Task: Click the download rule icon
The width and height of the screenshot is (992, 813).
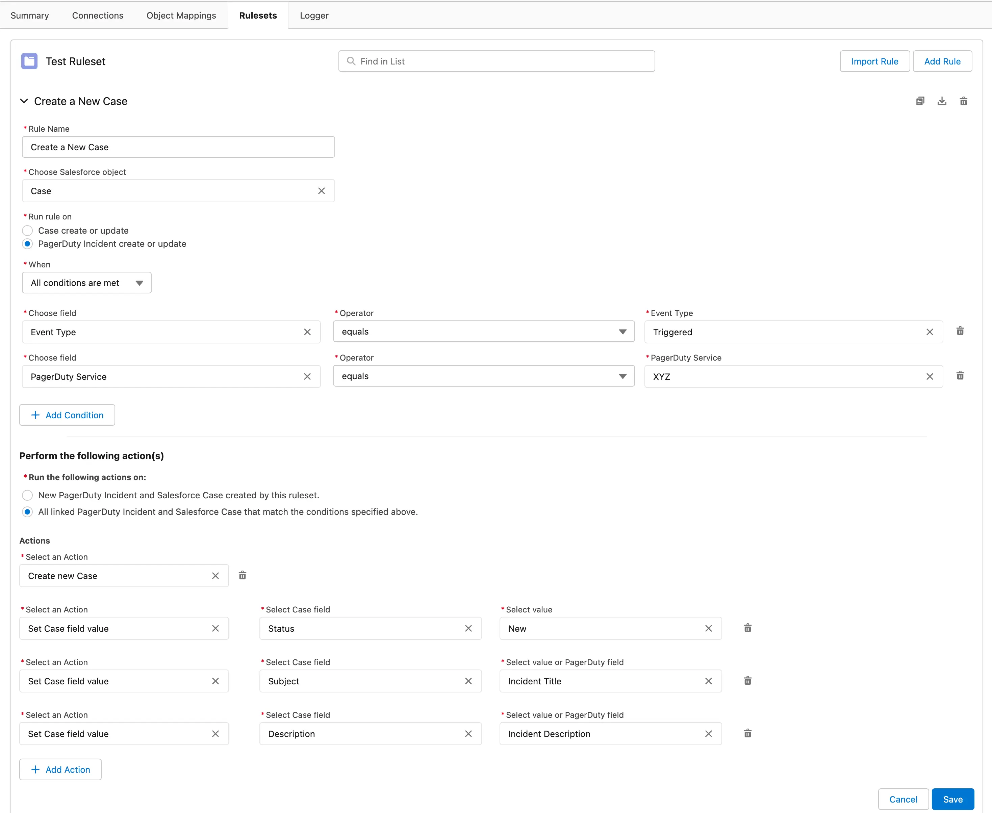Action: click(941, 101)
